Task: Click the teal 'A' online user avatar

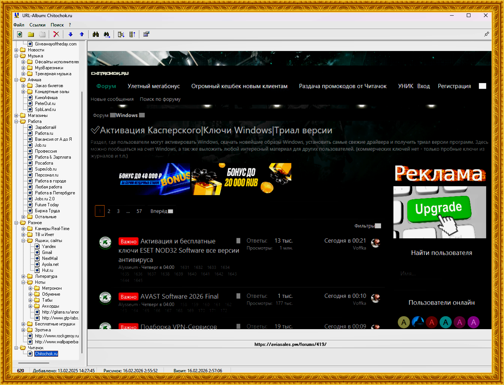Action: [446, 322]
